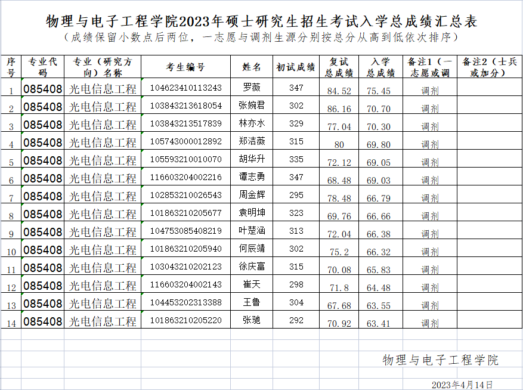Screen dimensions: 523x390
Task: Click the 复试总成绩 column header
Action: pos(339,67)
